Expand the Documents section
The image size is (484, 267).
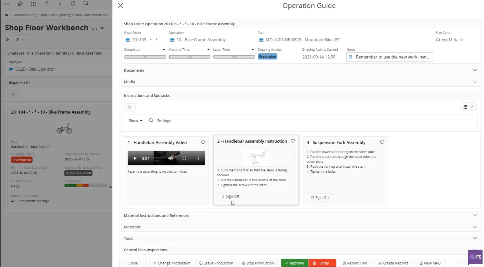click(301, 70)
